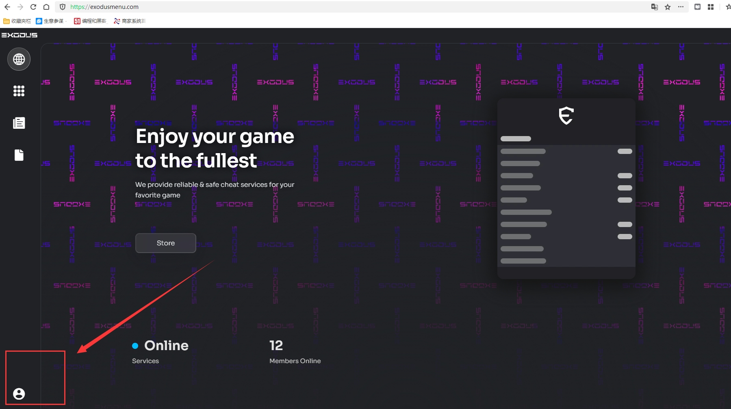
Task: Click the site security shield icon
Action: (x=63, y=7)
